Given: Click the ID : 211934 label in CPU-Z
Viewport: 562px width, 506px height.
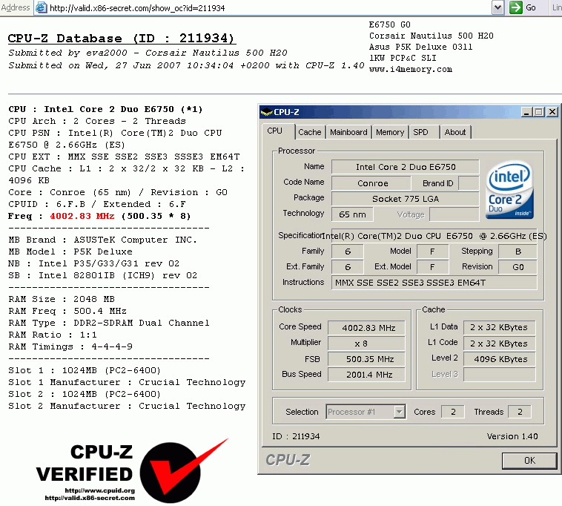Looking at the screenshot, I should click(296, 436).
